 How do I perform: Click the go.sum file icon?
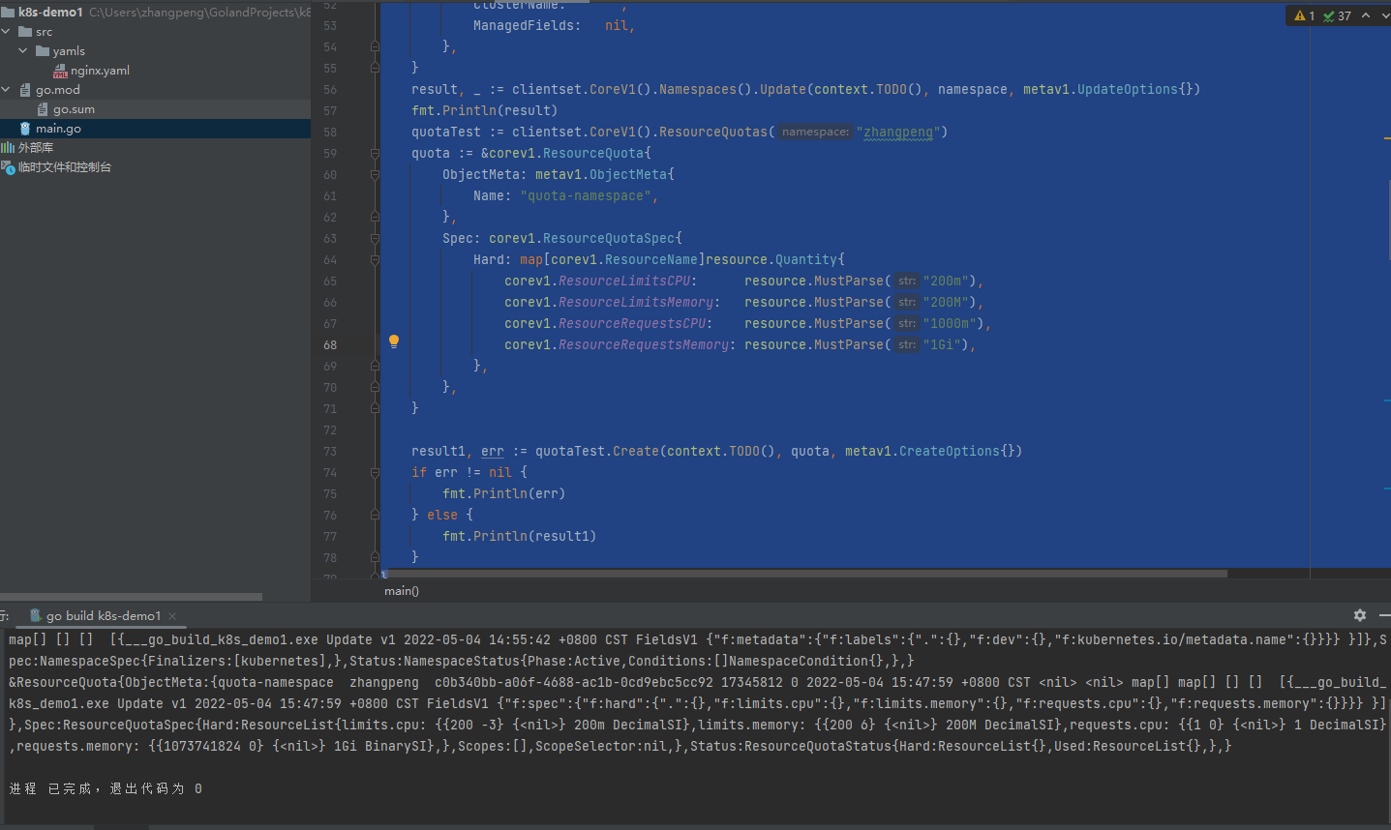pyautogui.click(x=43, y=109)
